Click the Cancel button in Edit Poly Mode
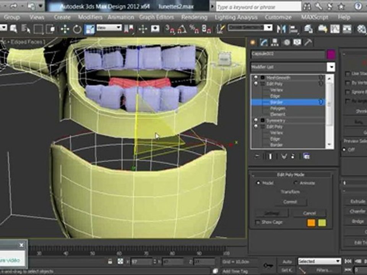The image size is (367, 275). tap(309, 213)
